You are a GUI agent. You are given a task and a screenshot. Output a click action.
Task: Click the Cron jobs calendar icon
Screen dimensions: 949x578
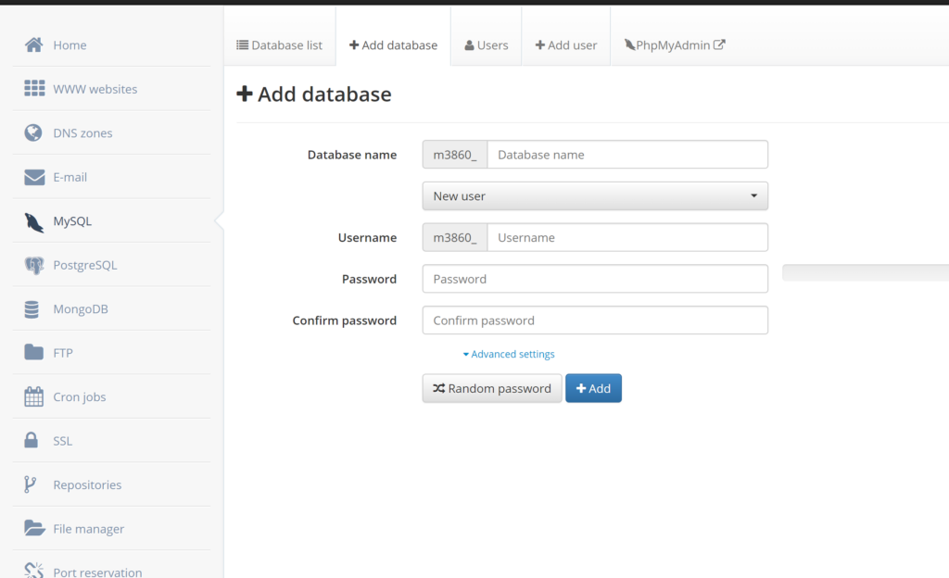(34, 396)
